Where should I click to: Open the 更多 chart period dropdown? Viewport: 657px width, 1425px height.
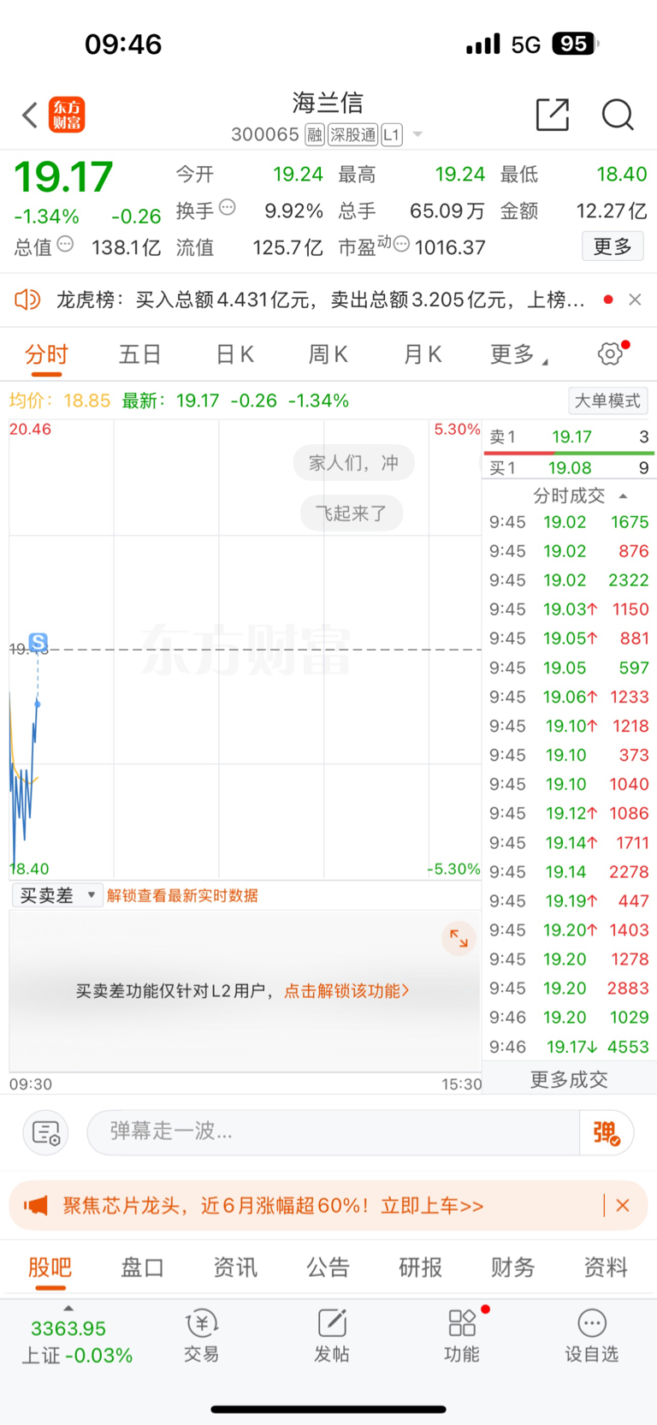518,354
